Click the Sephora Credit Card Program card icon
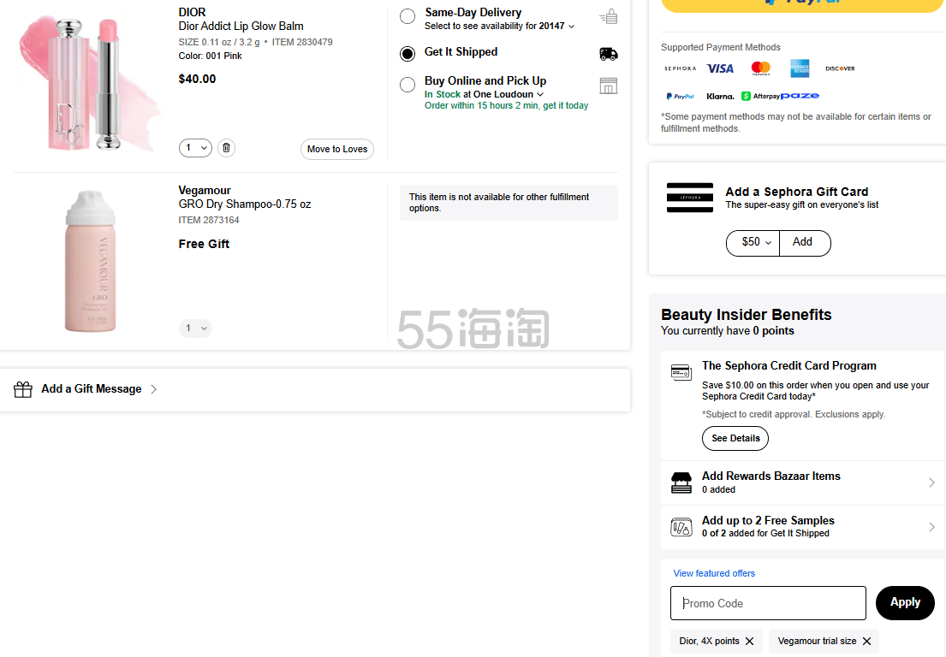 (x=681, y=372)
